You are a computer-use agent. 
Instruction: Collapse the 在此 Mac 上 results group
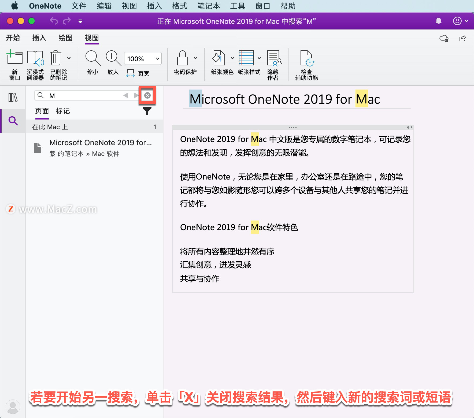coord(94,127)
